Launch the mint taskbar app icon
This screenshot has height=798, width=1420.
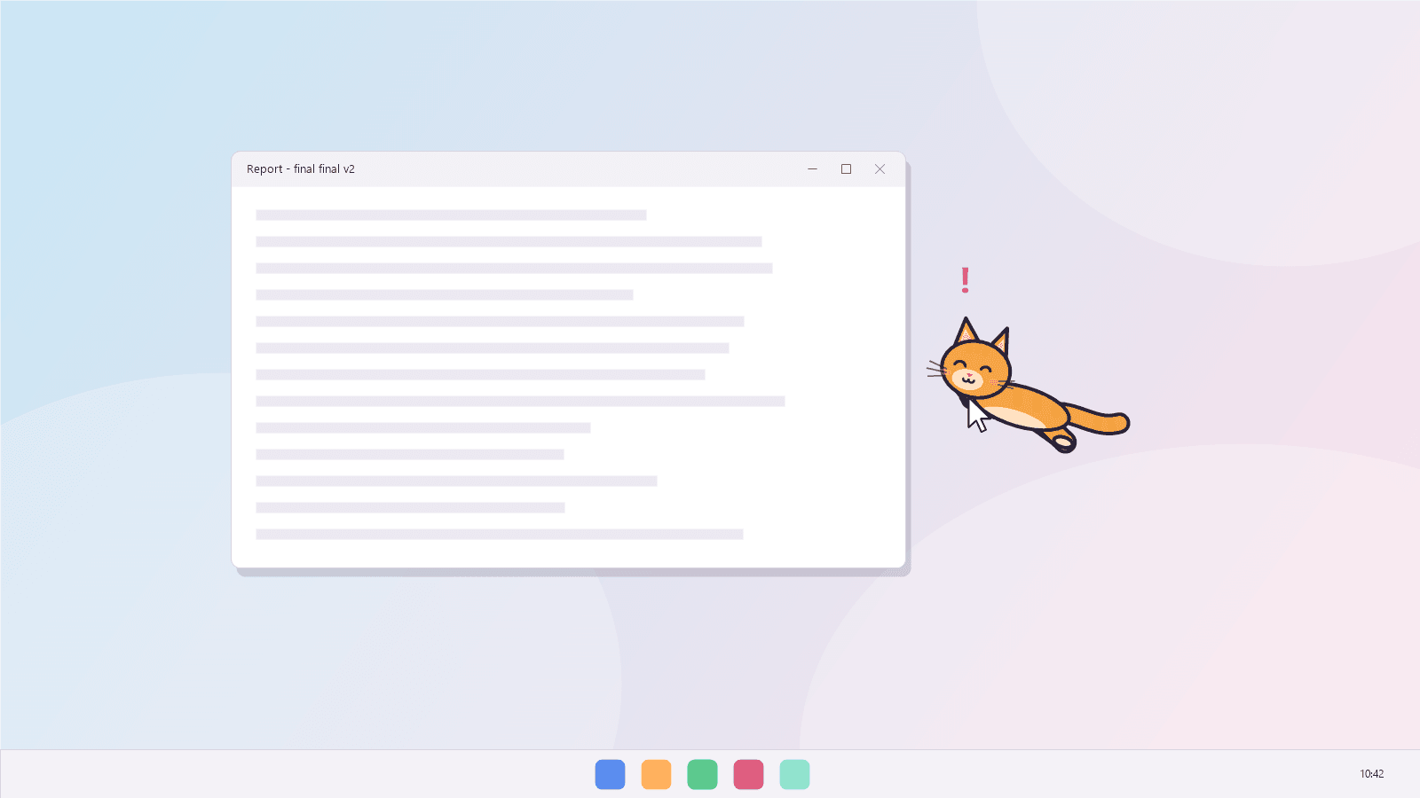tap(794, 774)
